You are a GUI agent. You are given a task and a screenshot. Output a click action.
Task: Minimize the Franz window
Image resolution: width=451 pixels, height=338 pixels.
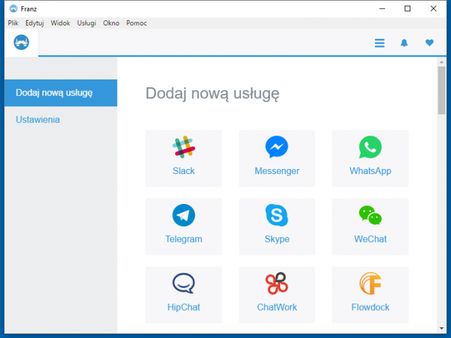tap(382, 9)
